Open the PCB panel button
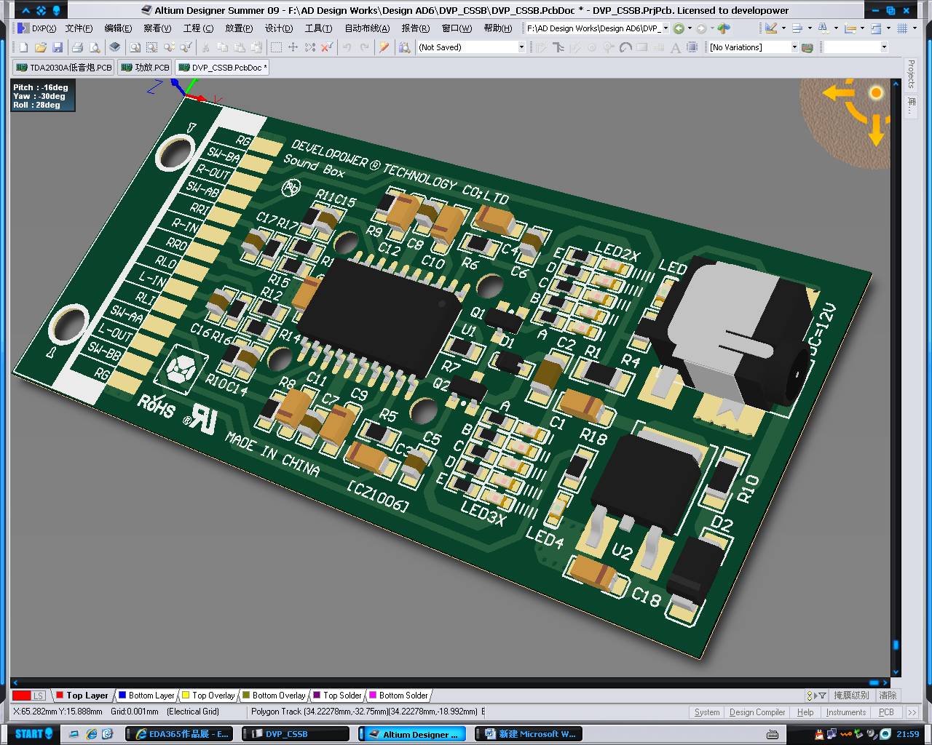Image resolution: width=932 pixels, height=745 pixels. tap(886, 713)
